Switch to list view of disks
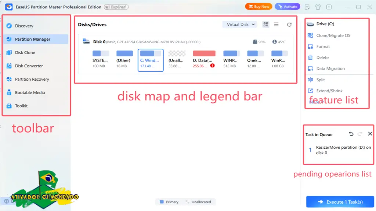The image size is (376, 211). (x=276, y=25)
